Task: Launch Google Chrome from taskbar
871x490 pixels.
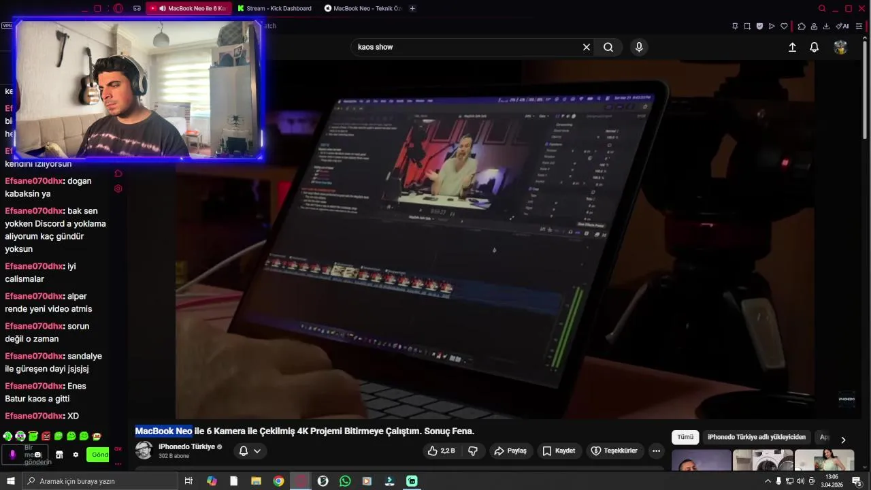Action: pos(278,481)
